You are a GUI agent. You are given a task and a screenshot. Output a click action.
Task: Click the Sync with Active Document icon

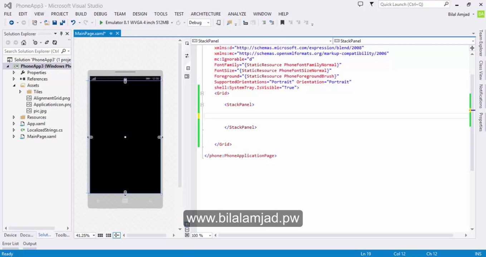point(47,42)
